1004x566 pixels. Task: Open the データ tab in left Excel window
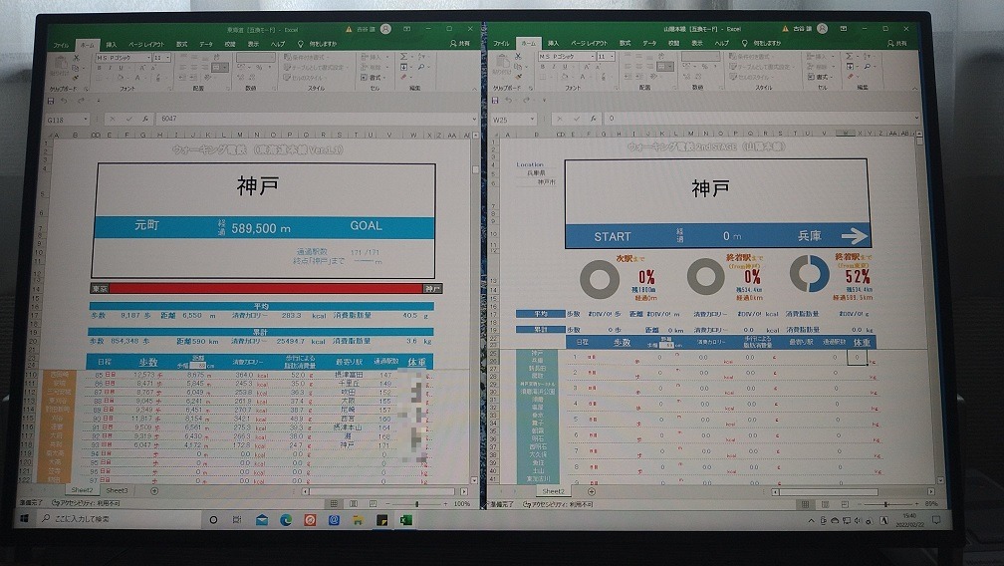[x=205, y=44]
